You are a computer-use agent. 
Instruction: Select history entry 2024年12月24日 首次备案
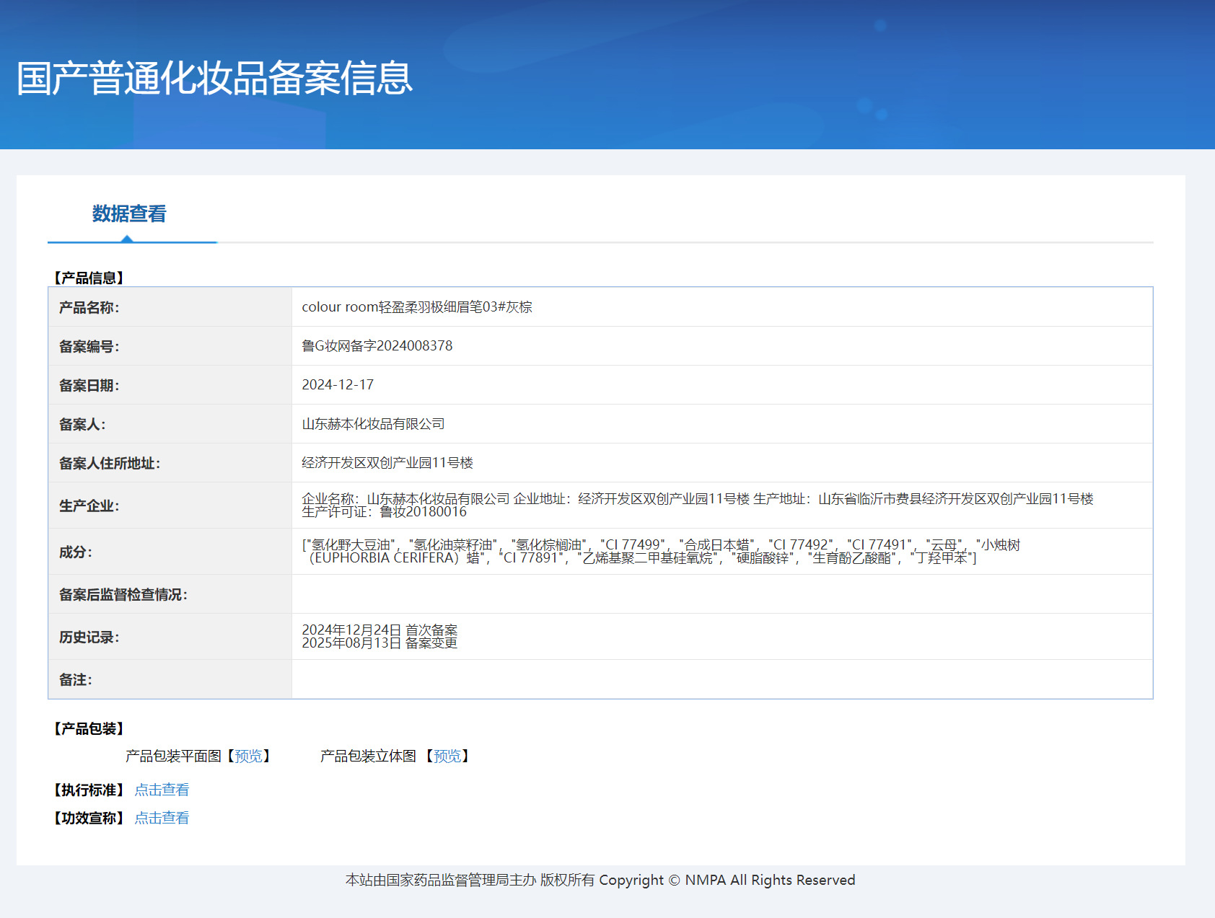point(380,630)
